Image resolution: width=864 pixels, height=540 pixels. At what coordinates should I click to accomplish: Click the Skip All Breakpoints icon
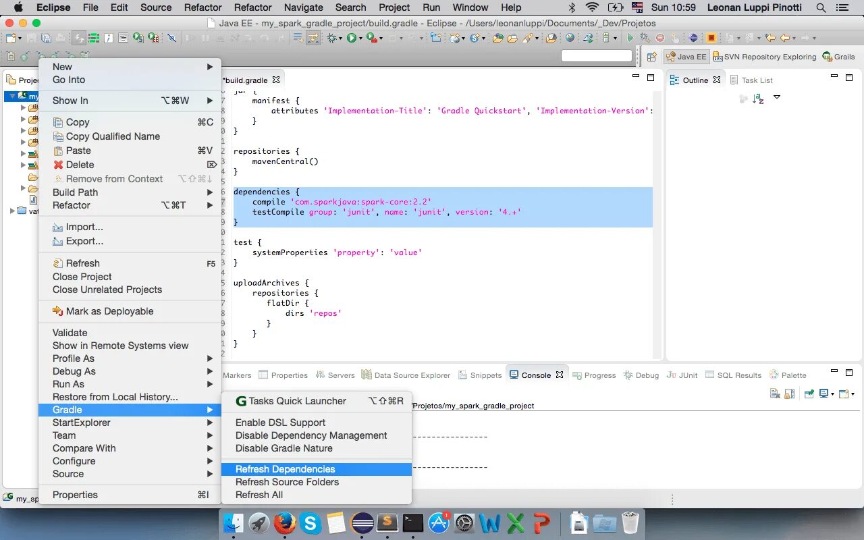[x=172, y=38]
